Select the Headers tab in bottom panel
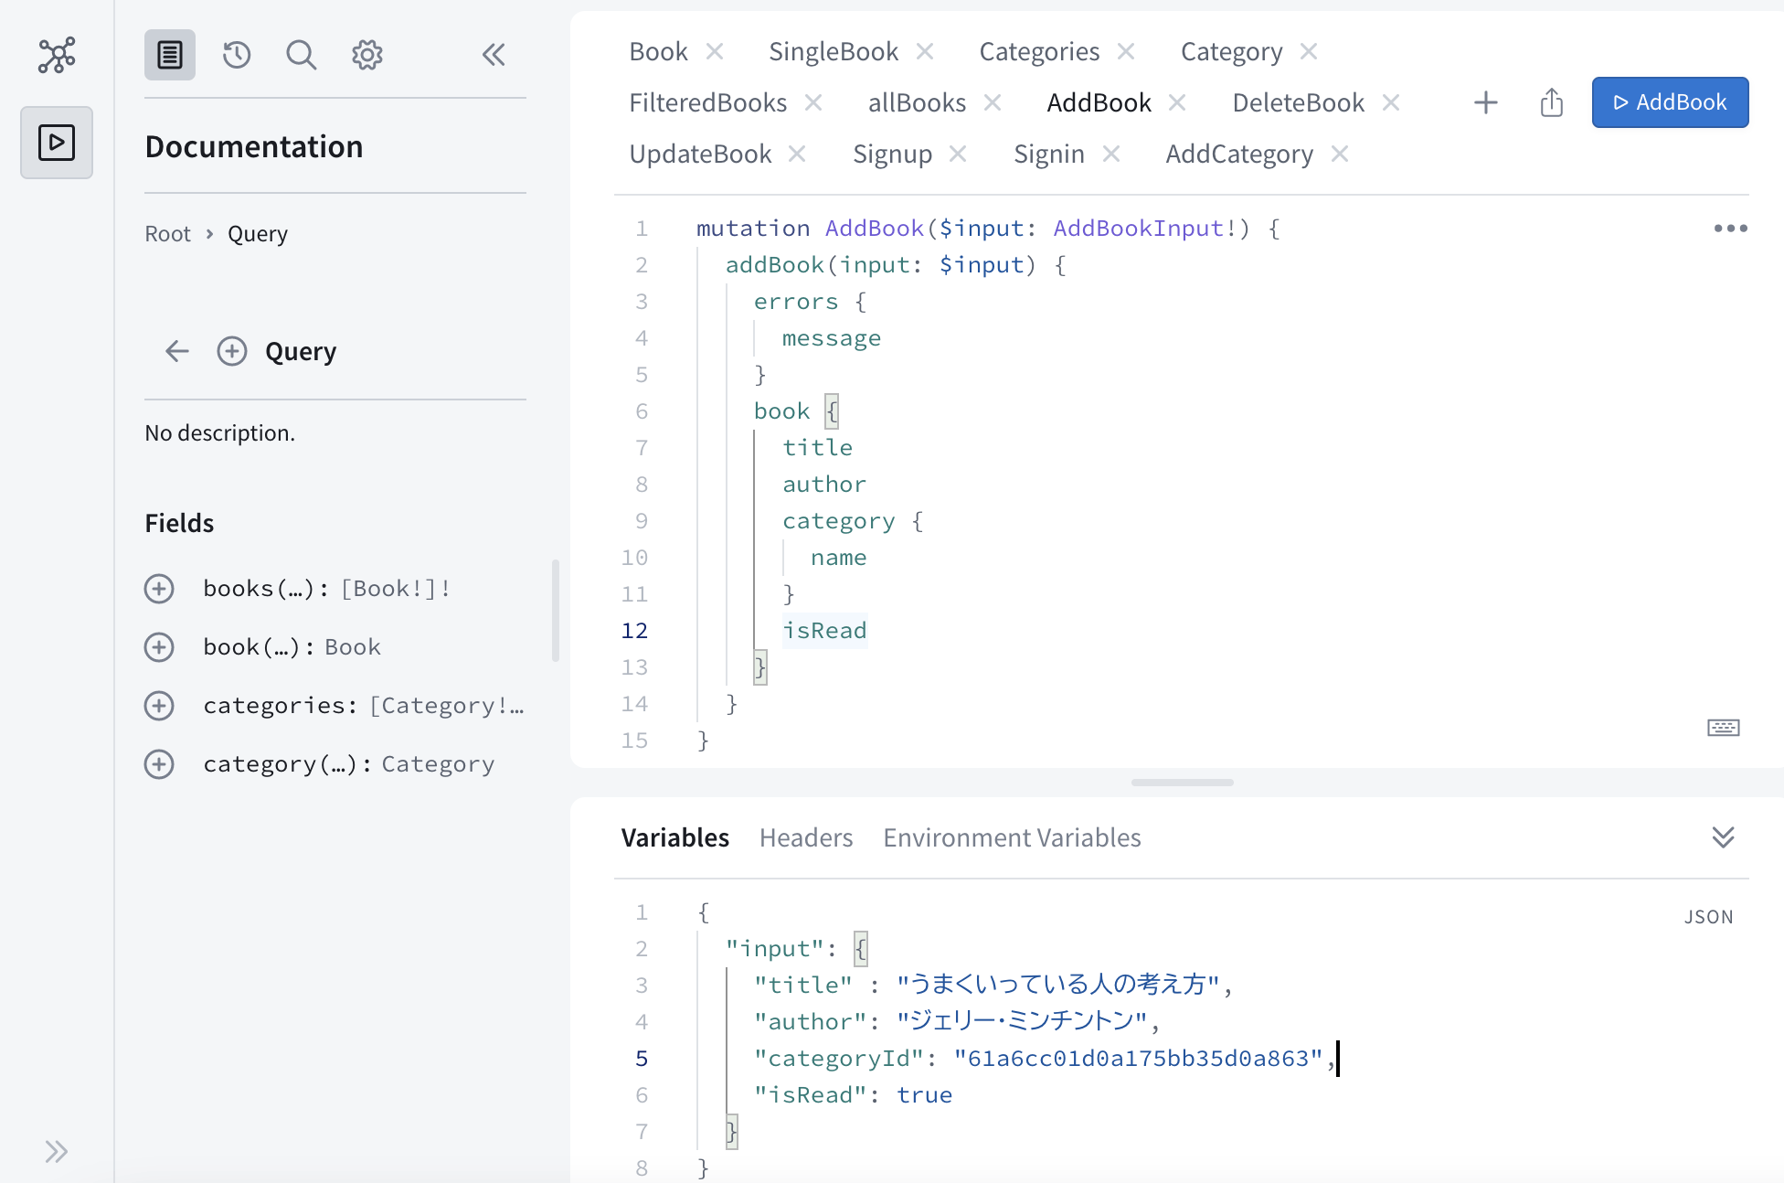Screen dimensions: 1784x1183 [x=805, y=836]
